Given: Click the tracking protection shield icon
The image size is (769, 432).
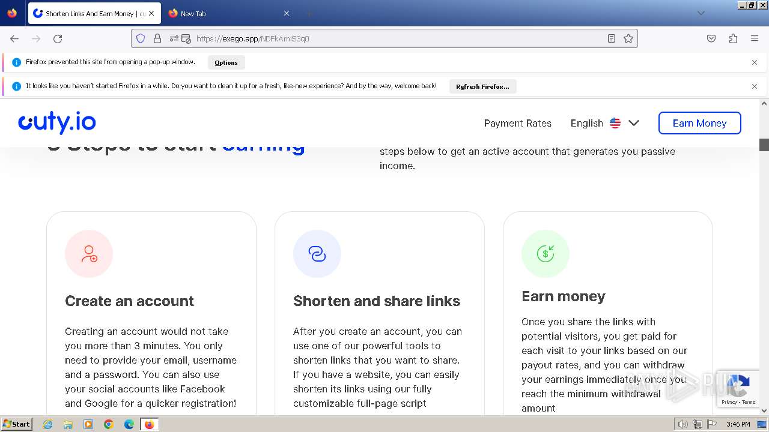Looking at the screenshot, I should [141, 38].
